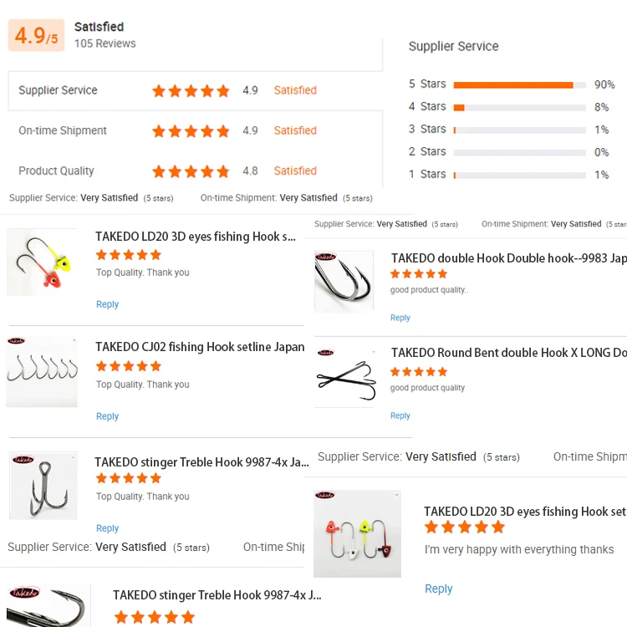Click the star rating under the TAKEDO CJ02 review

tap(129, 366)
